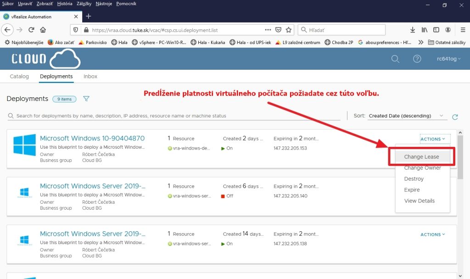Open the Firefox downloads arrow icon
The height and width of the screenshot is (279, 470).
pos(413,30)
